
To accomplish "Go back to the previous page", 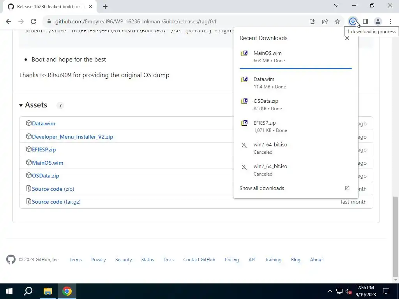I will pyautogui.click(x=9, y=22).
